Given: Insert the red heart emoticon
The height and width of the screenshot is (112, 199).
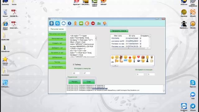Looking at the screenshot, I should click(x=138, y=57).
